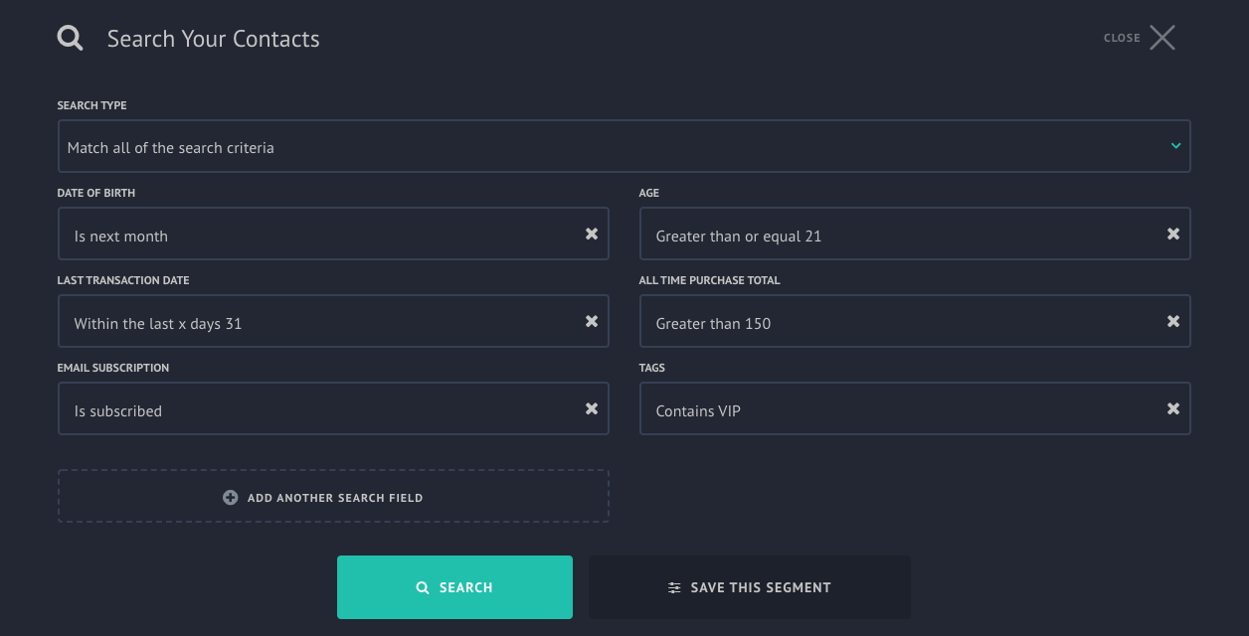Viewport: 1249px width, 636px height.
Task: Edit the Date of Birth 'Is next month' field
Action: pyautogui.click(x=333, y=235)
